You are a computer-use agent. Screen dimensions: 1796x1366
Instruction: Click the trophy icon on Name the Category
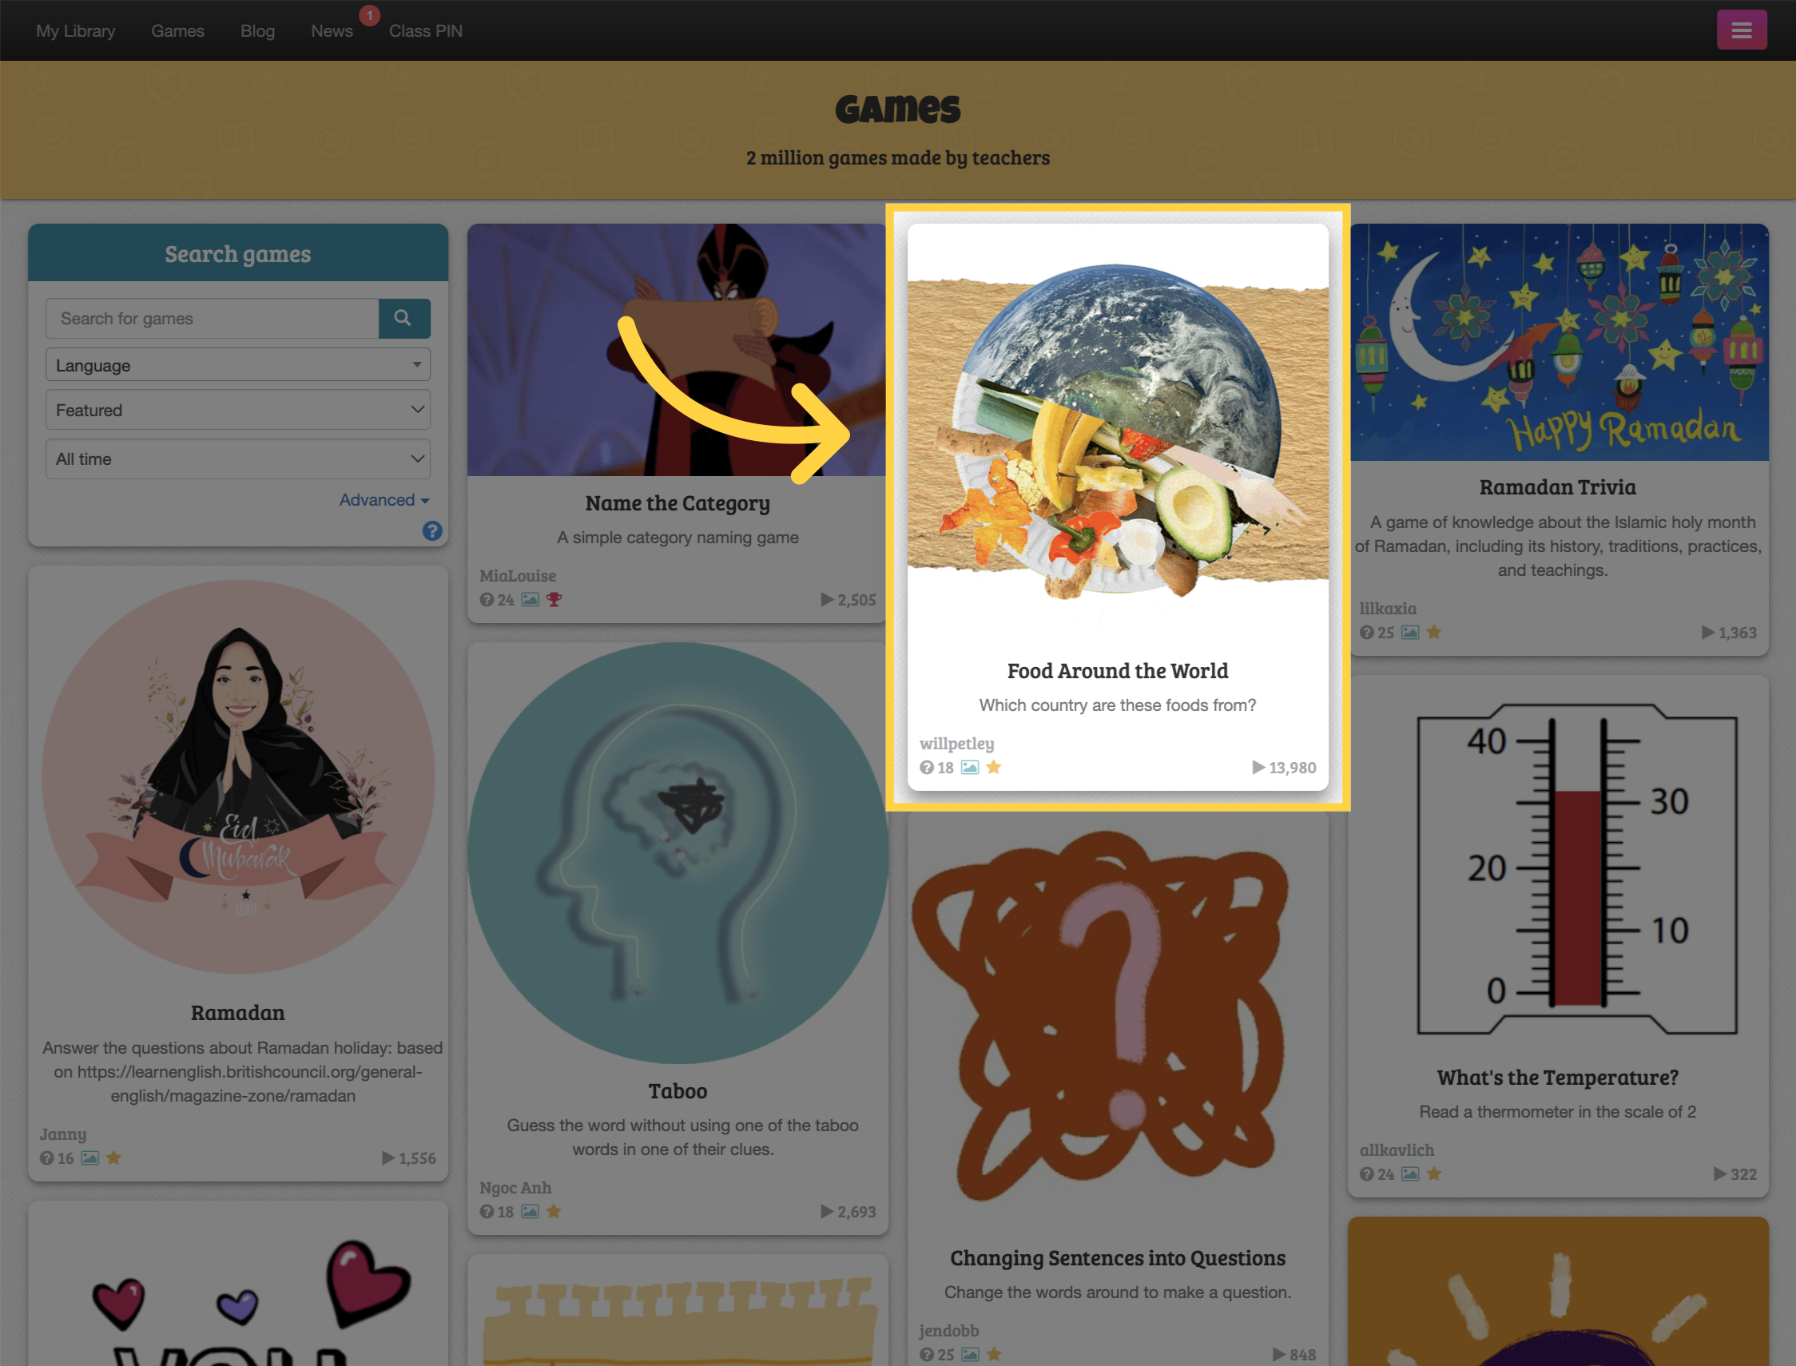(554, 599)
